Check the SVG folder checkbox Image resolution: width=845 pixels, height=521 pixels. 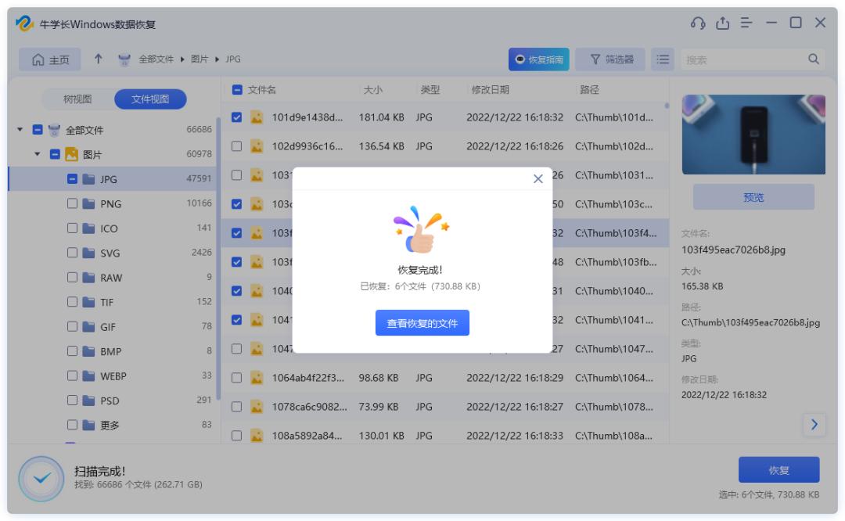(x=72, y=253)
